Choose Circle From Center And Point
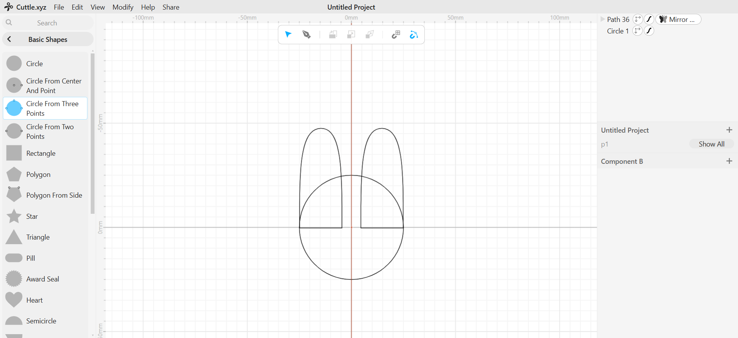The image size is (738, 338). click(45, 85)
